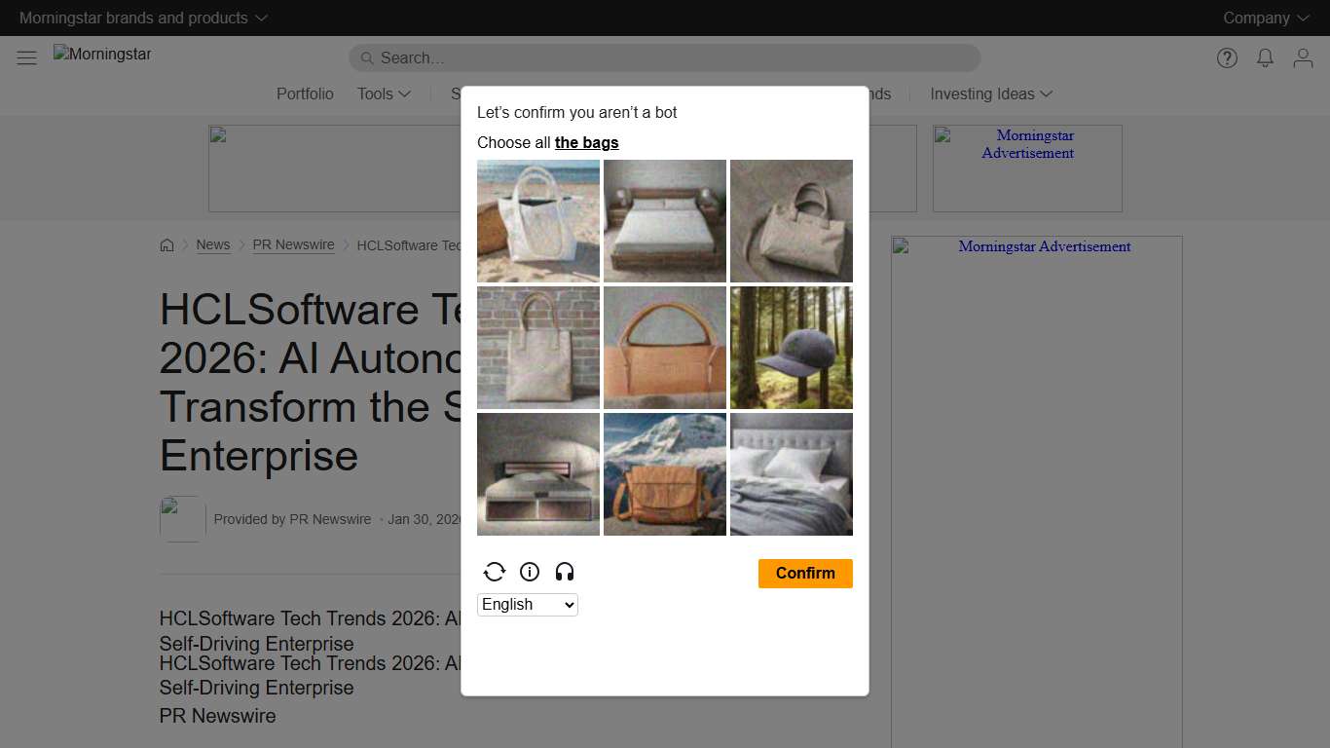Image resolution: width=1330 pixels, height=748 pixels.
Task: Click the Confirm button on the captcha
Action: pyautogui.click(x=805, y=574)
